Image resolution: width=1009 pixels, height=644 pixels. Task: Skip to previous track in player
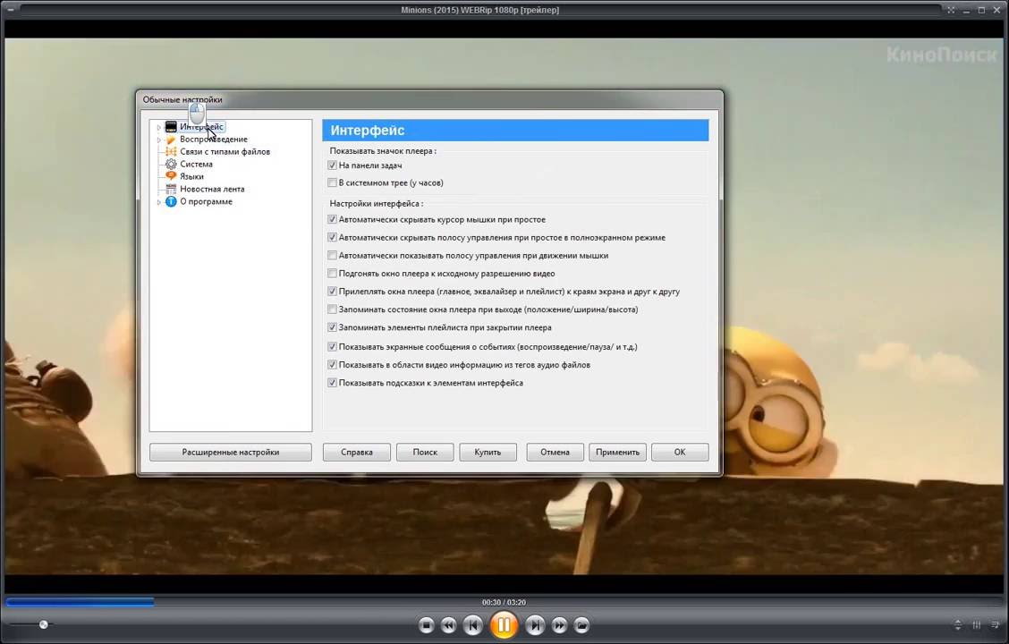coord(473,624)
